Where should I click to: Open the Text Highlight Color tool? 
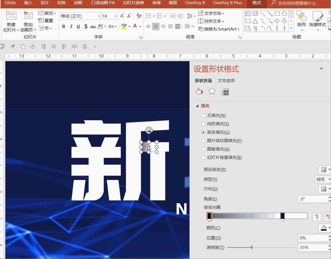click(124, 26)
